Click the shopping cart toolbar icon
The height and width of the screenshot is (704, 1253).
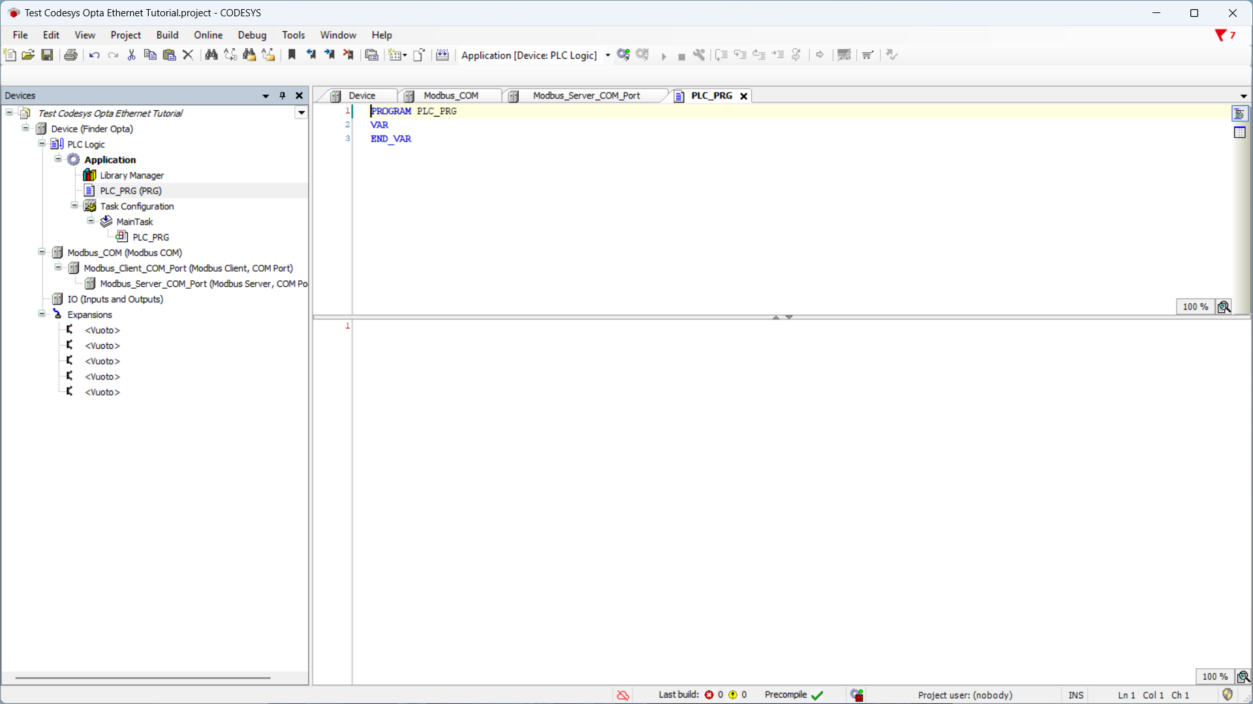coord(867,55)
